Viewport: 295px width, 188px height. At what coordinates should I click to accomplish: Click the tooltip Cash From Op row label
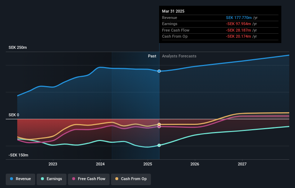coord(175,37)
